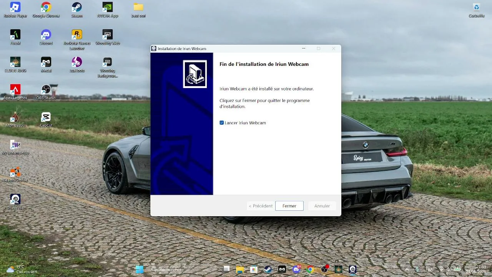Screen dimensions: 492x277
Task: Open Discord from the taskbar
Action: click(296, 269)
